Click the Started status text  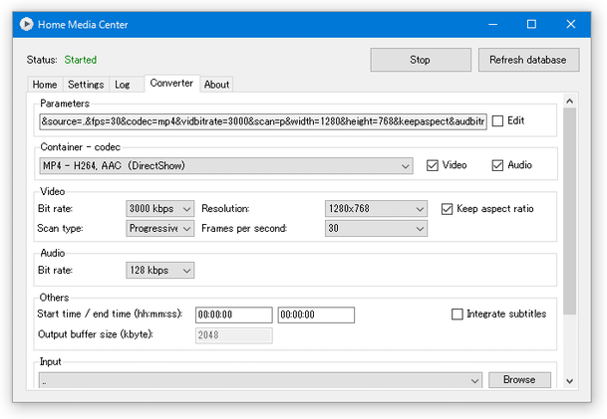81,60
